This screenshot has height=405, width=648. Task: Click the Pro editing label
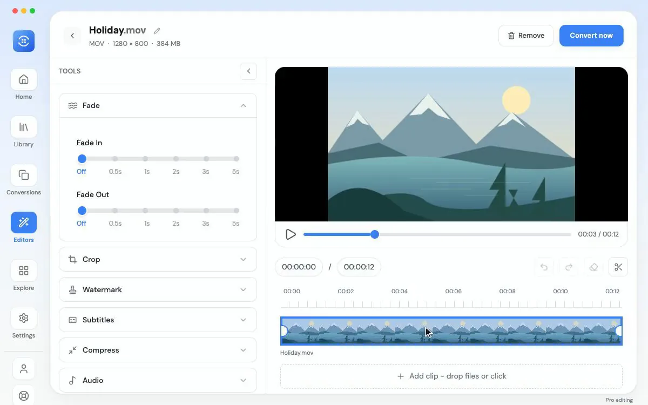tap(619, 400)
